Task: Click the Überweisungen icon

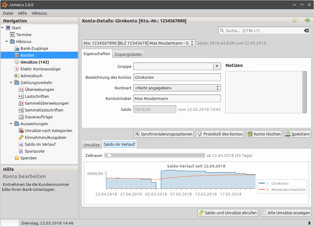Action: click(21, 89)
